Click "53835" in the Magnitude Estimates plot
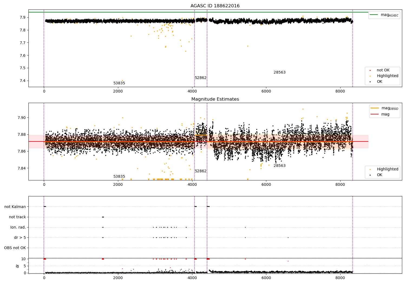Image resolution: width=406 pixels, height=284 pixels. pyautogui.click(x=119, y=177)
